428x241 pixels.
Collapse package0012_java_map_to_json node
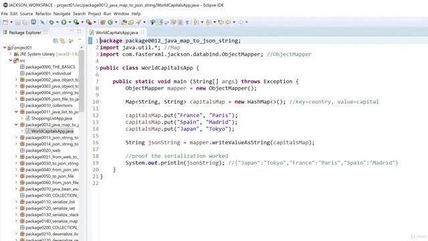point(16,125)
